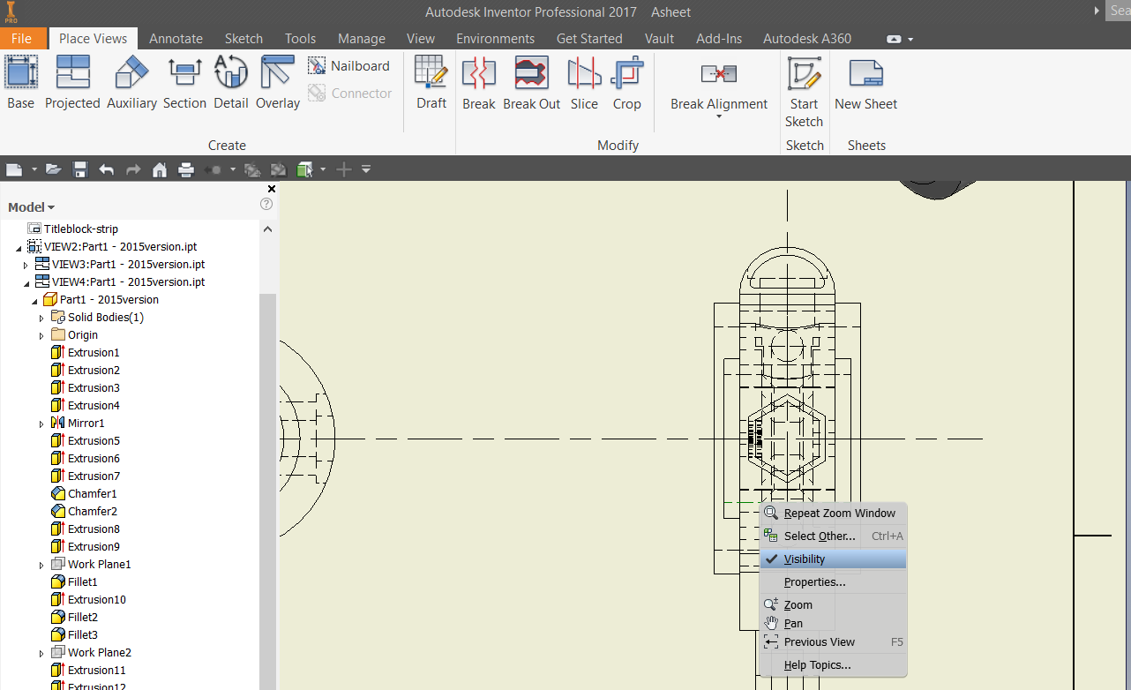Screen dimensions: 1131x690
Task: Click the Start Sketch tool
Action: click(804, 93)
